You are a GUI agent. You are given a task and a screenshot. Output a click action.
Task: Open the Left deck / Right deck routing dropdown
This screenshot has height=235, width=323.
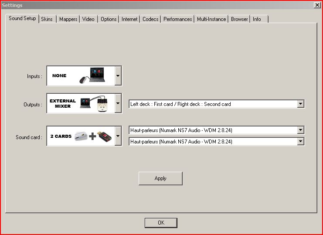pos(300,104)
